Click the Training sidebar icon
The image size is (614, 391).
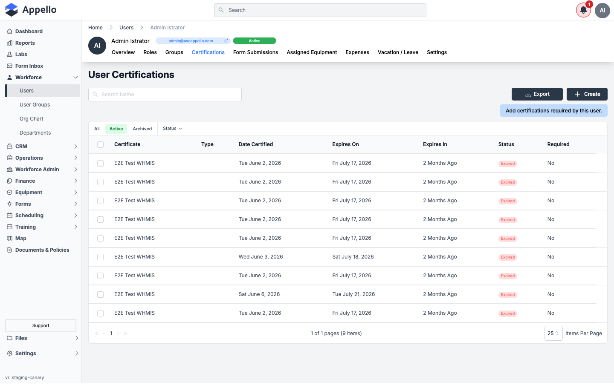coord(9,227)
